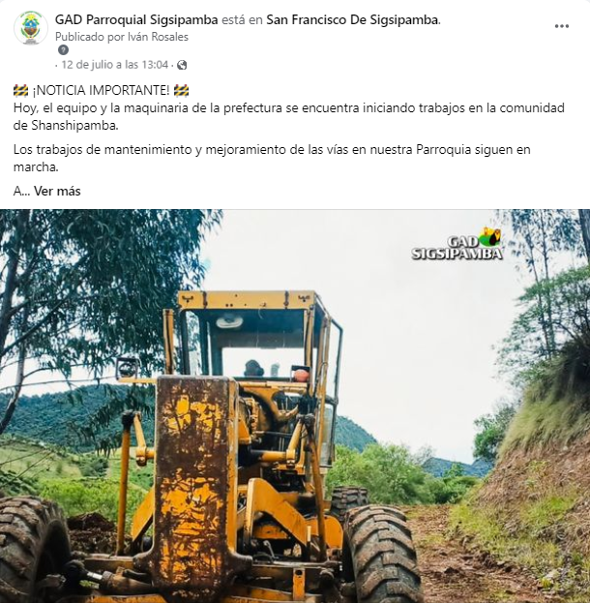Open the San Francisco De Sigsipamba location link
590x603 pixels.
[x=352, y=19]
